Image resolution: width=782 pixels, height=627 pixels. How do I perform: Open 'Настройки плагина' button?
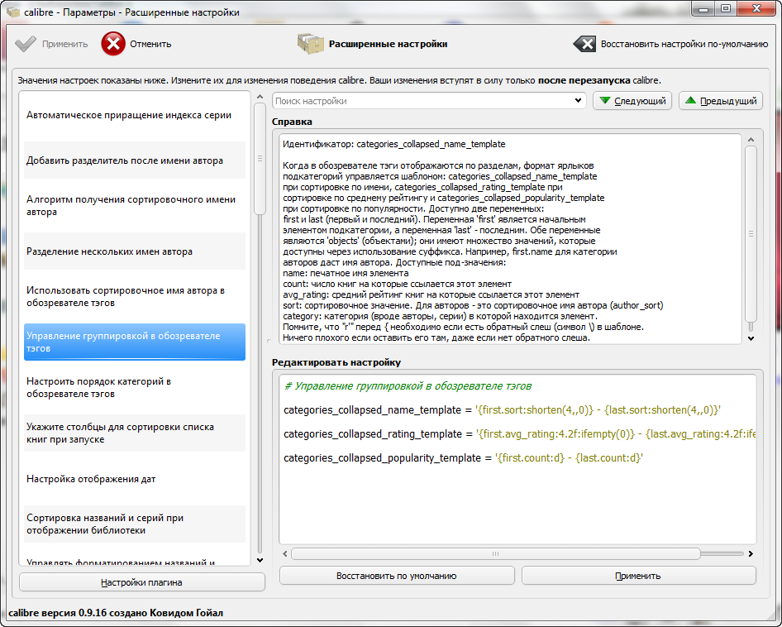[x=142, y=582]
